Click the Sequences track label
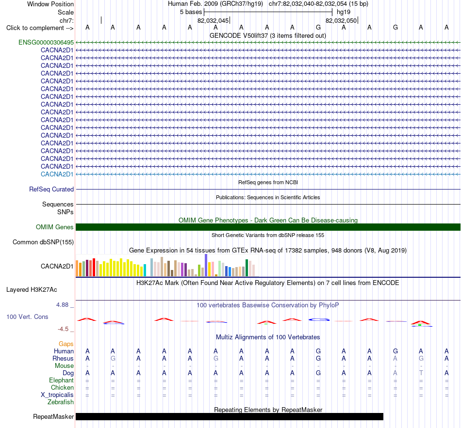 (x=58, y=204)
